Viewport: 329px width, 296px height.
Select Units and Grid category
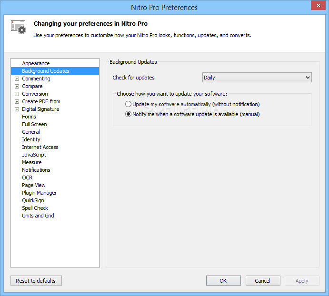38,216
